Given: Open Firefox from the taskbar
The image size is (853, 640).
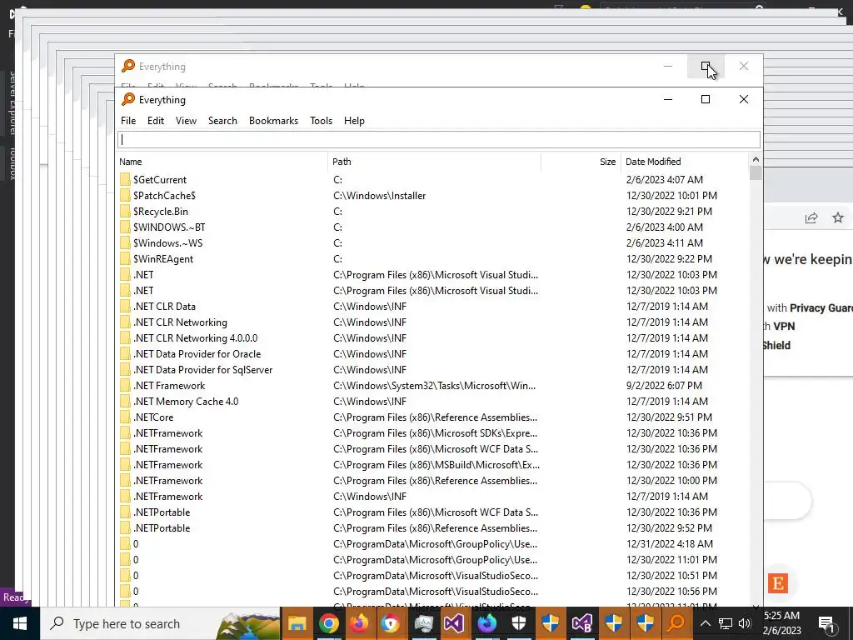Looking at the screenshot, I should [359, 623].
